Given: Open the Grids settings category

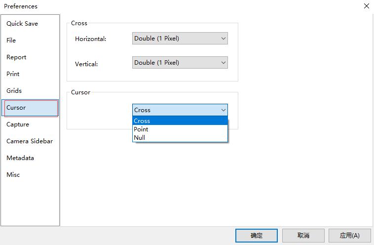Looking at the screenshot, I should pos(14,91).
